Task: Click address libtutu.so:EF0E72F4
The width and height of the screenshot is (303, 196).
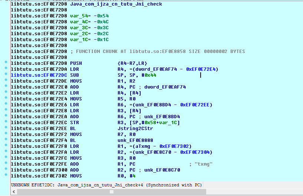Action: click(39, 140)
